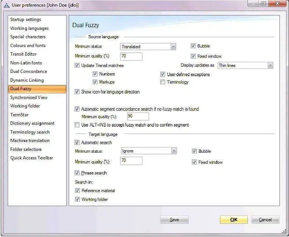Toggle Automatic segment concordance search checkbox
Image resolution: width=289 pixels, height=237 pixels.
click(77, 109)
